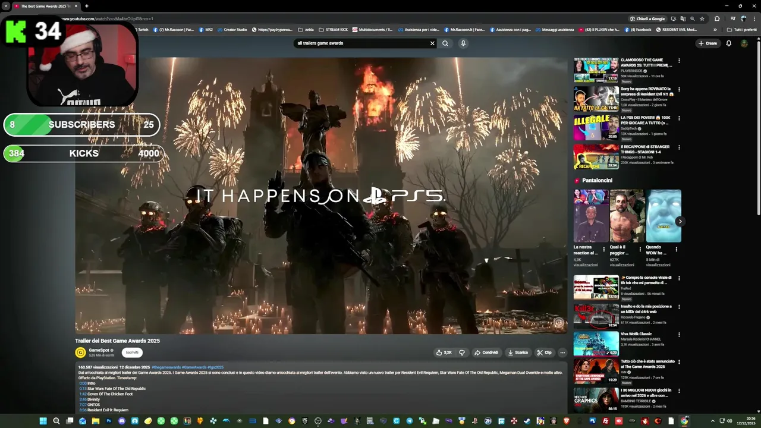Play the 'Quando WOW ha' short thumbnail
This screenshot has height=428, width=761.
[x=663, y=216]
